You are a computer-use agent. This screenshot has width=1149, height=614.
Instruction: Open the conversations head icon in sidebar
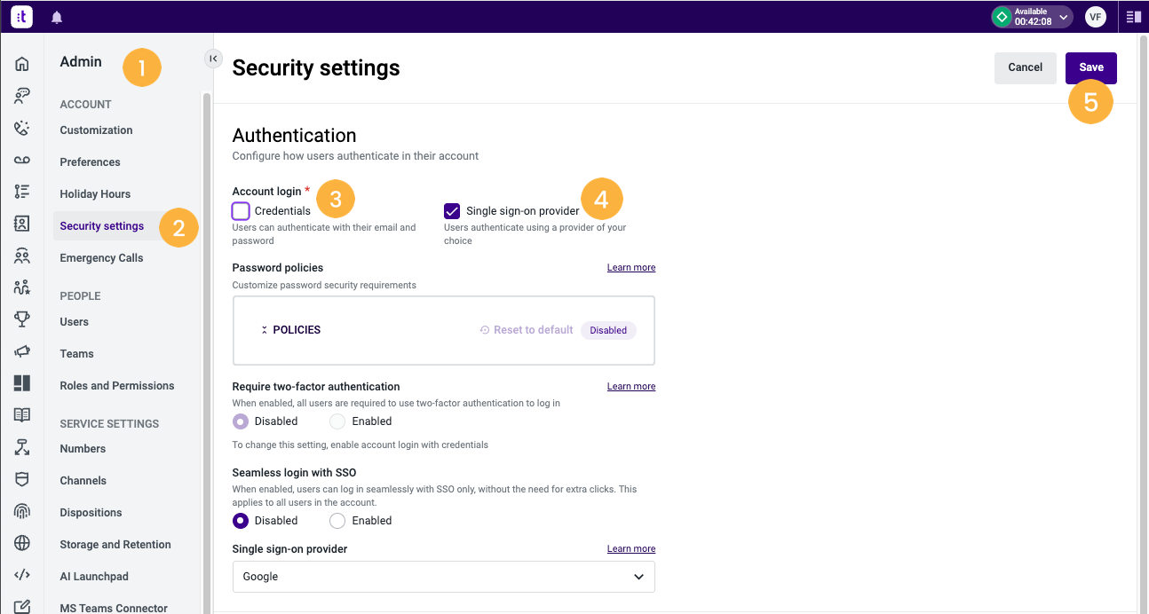(x=22, y=96)
